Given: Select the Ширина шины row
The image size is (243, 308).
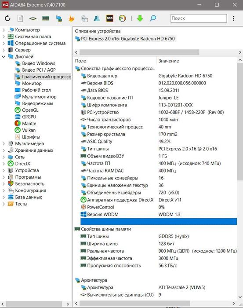Looking at the screenshot, I should point(159,244).
